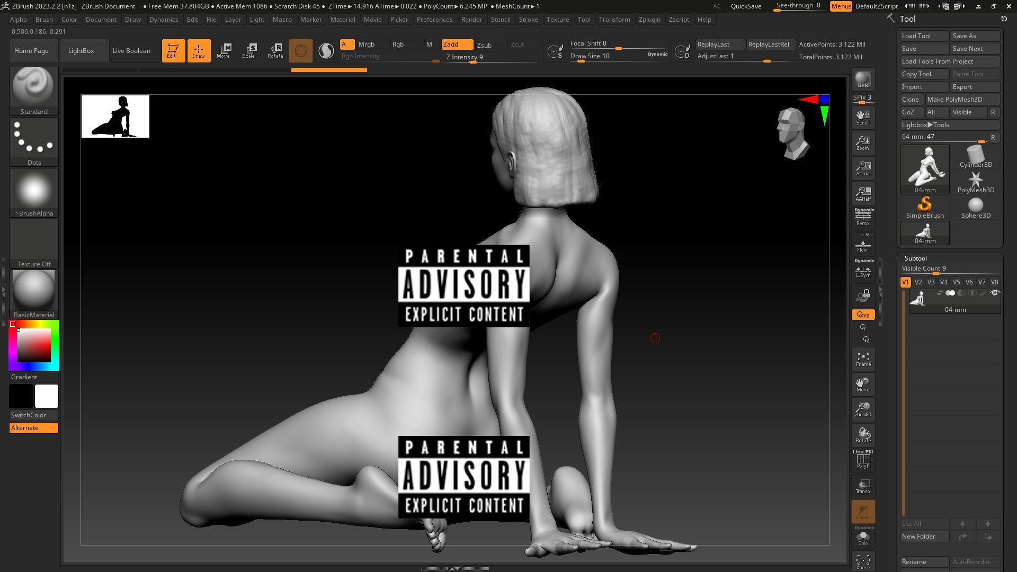1017x572 pixels.
Task: Click the BPR render button
Action: coord(863,79)
